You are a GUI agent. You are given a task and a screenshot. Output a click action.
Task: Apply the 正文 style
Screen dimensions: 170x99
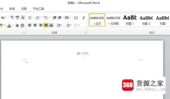(x=97, y=20)
